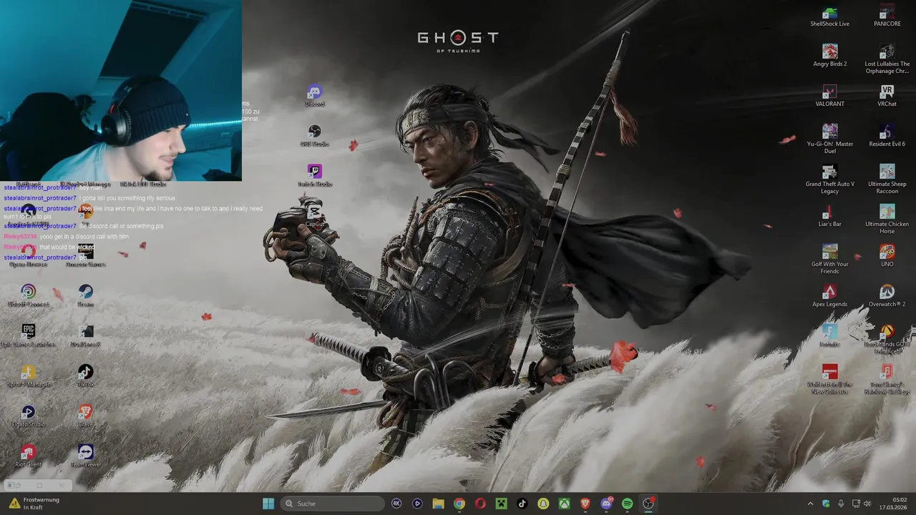The width and height of the screenshot is (916, 515).
Task: Open the network tray icon
Action: [855, 504]
